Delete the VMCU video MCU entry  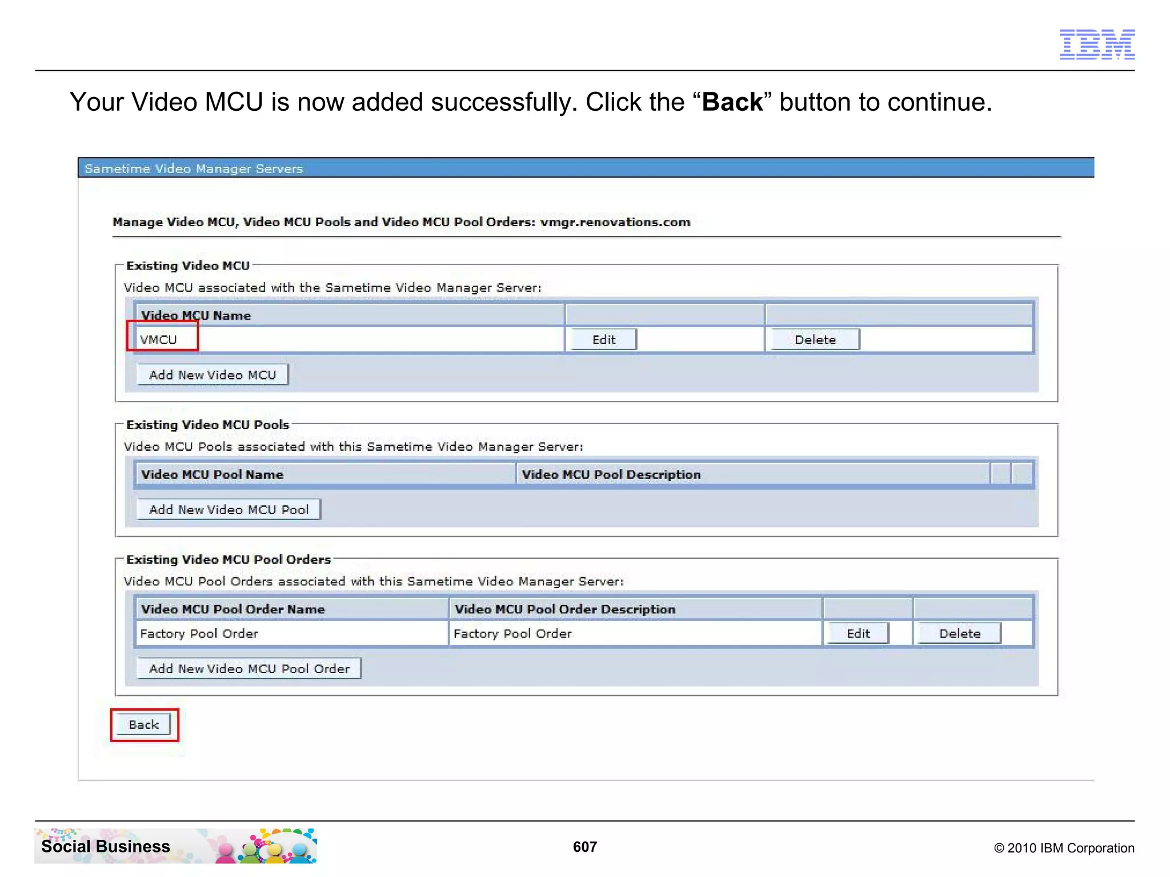(x=815, y=340)
